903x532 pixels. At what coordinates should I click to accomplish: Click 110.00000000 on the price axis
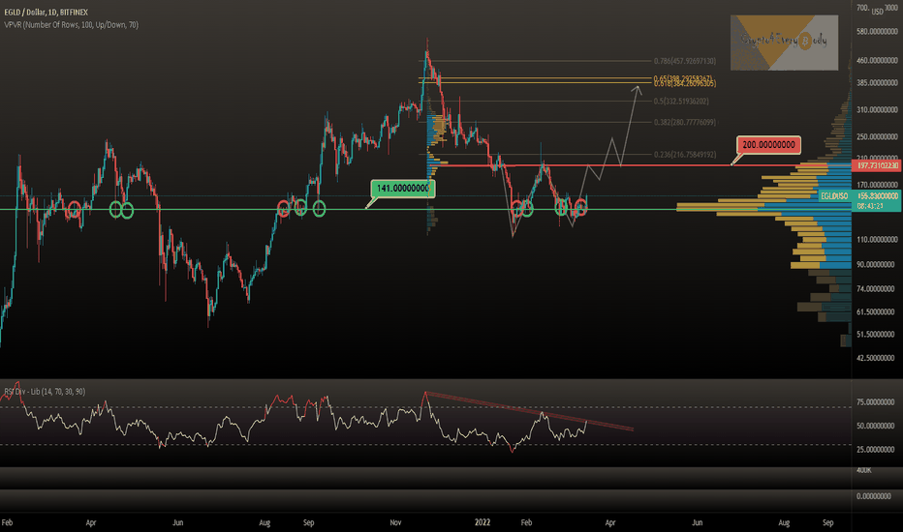click(877, 240)
